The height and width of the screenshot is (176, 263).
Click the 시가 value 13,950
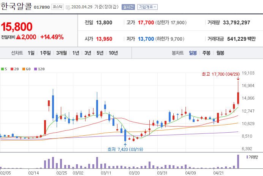click(104, 39)
